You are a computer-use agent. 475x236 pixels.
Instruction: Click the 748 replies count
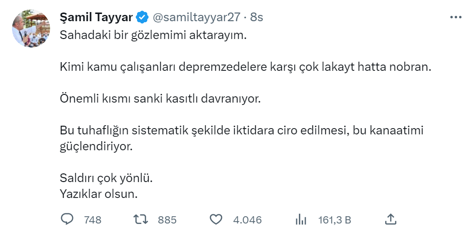(93, 220)
